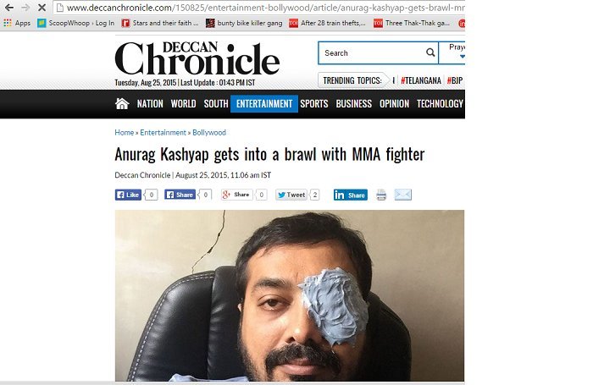Open the ScoopWhoop Log In bookmark
Viewport: 593px width, 385px height.
coord(76,23)
